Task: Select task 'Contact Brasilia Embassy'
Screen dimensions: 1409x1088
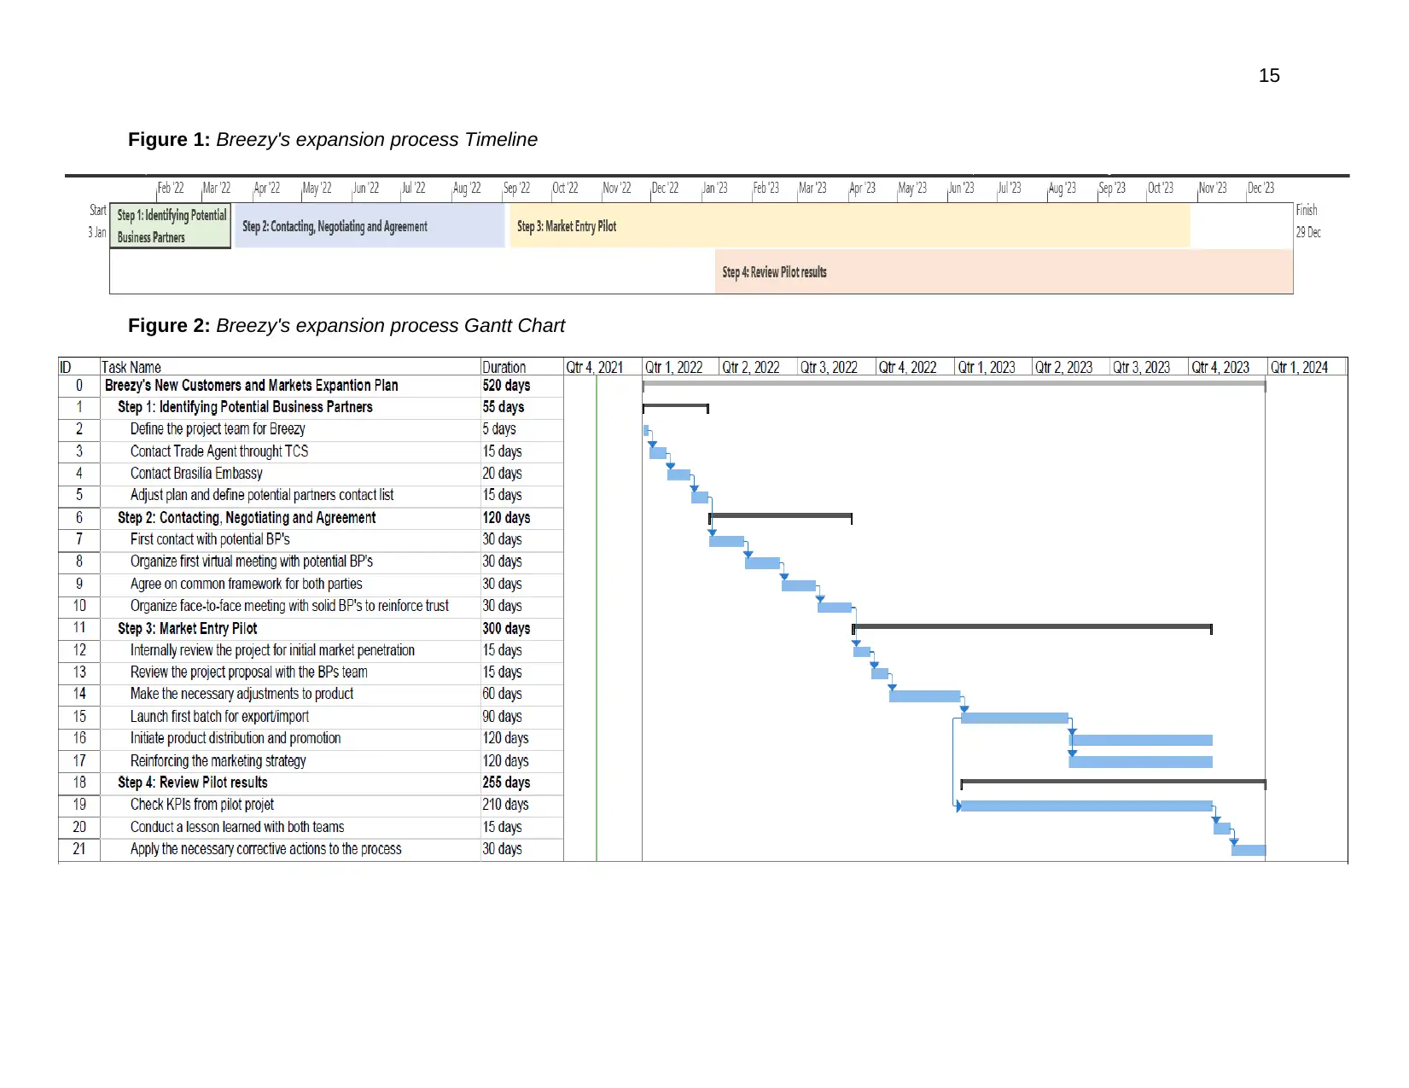Action: click(196, 474)
